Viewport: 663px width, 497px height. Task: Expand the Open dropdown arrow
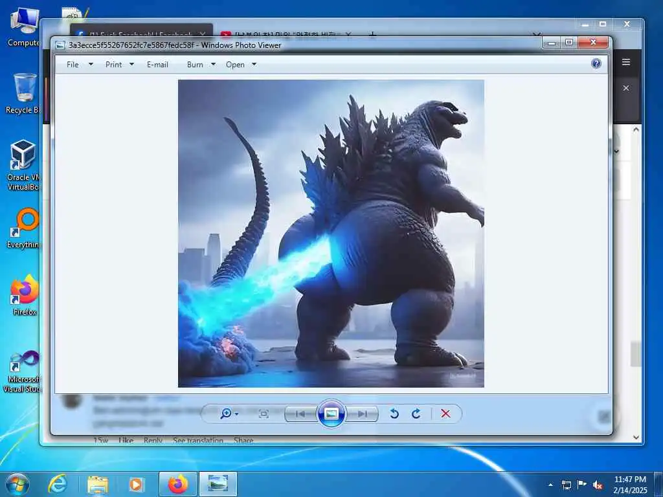254,64
